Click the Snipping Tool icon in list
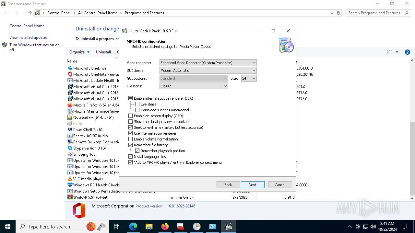 point(70,154)
